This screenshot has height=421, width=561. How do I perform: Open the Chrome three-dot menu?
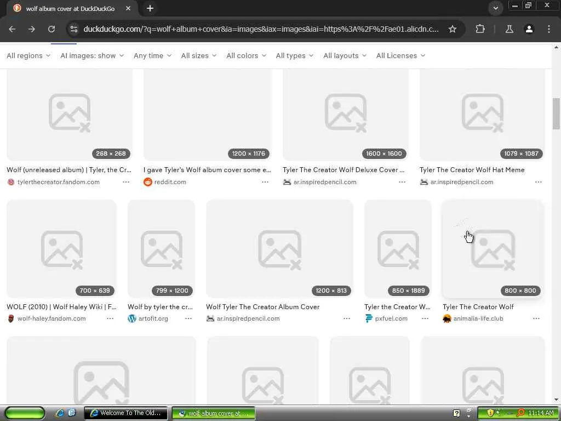point(549,30)
